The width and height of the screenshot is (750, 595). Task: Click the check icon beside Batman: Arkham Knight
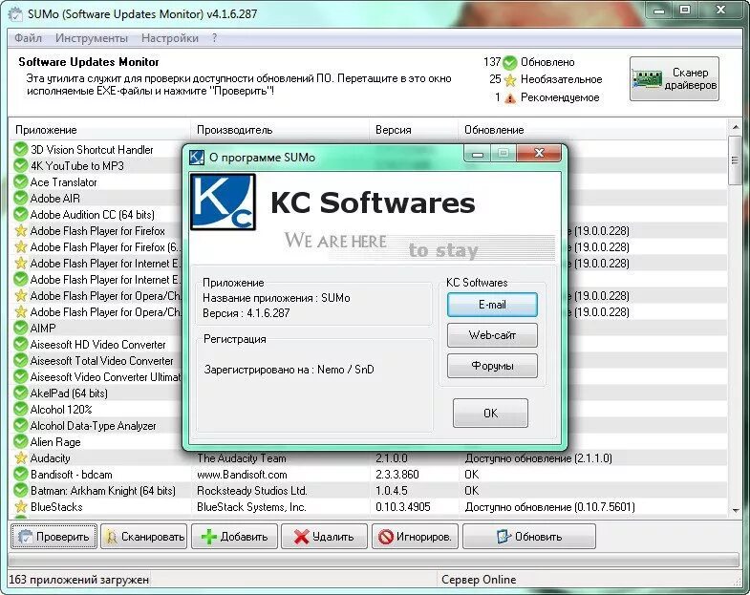tap(21, 491)
